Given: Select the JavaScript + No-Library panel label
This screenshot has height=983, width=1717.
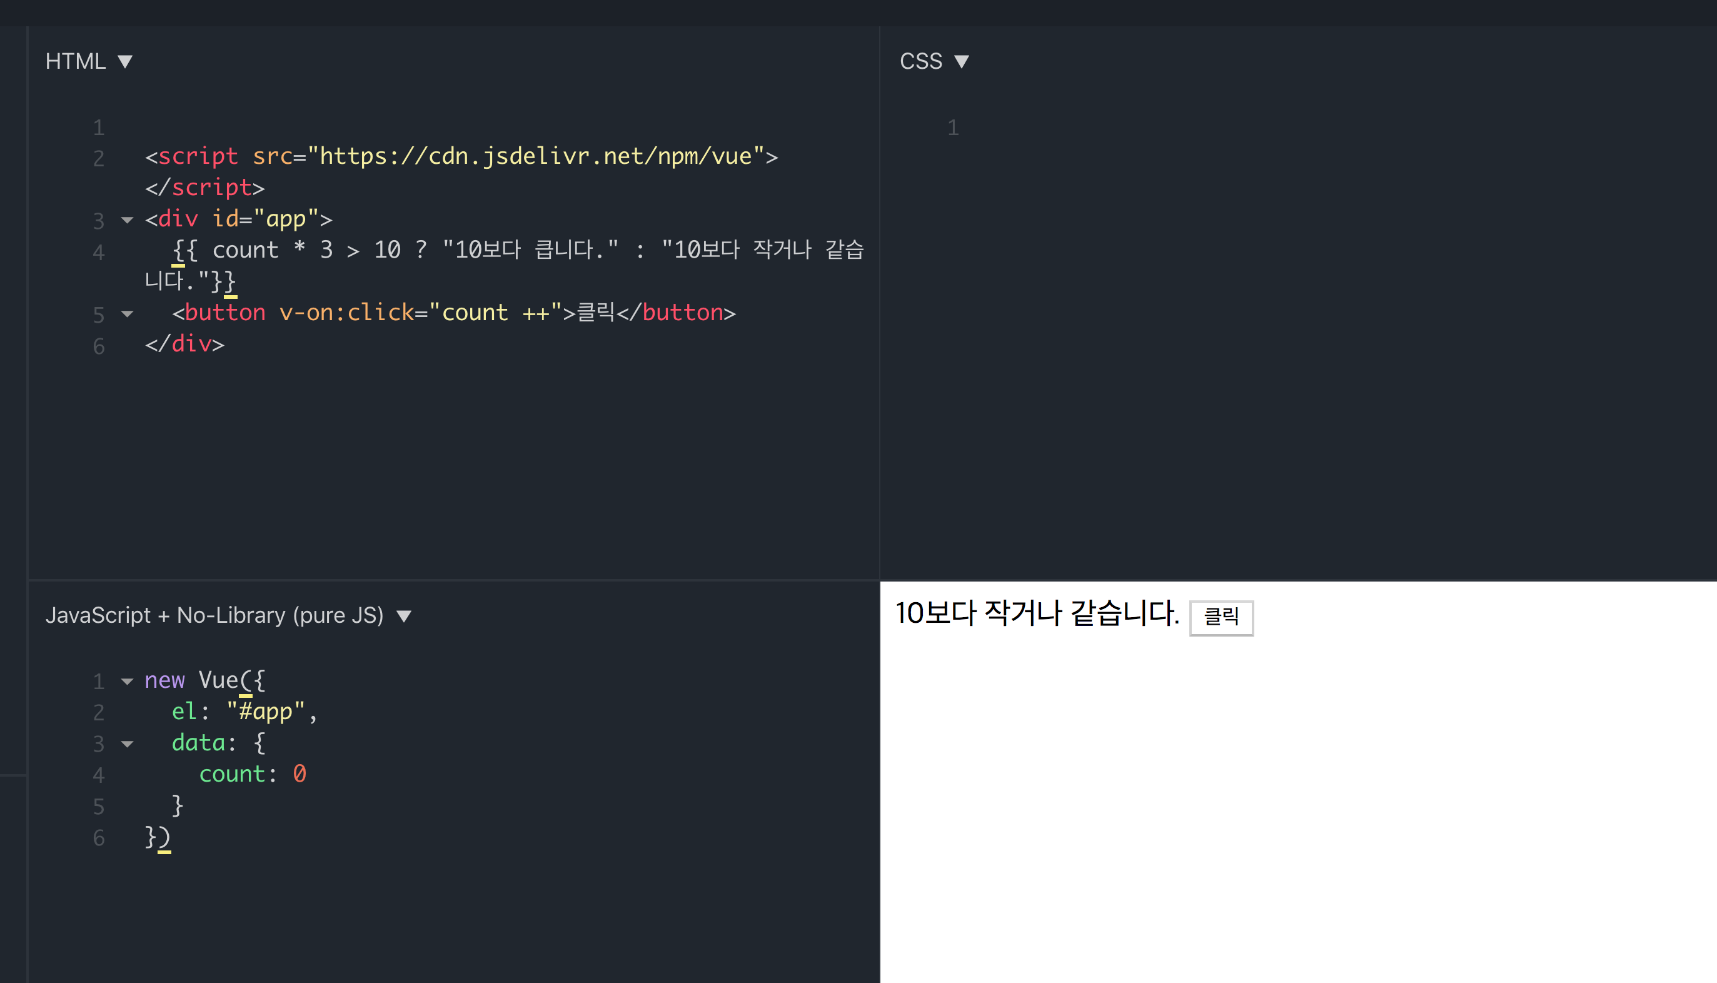Looking at the screenshot, I should pyautogui.click(x=214, y=616).
